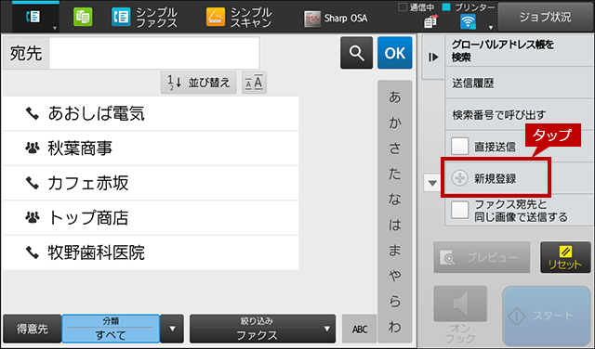Jump to た index row
Viewport: 595px width, 349px height.
pos(394,174)
